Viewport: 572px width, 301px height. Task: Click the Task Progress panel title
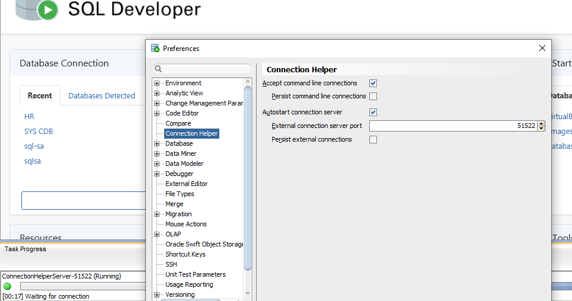[x=25, y=249]
